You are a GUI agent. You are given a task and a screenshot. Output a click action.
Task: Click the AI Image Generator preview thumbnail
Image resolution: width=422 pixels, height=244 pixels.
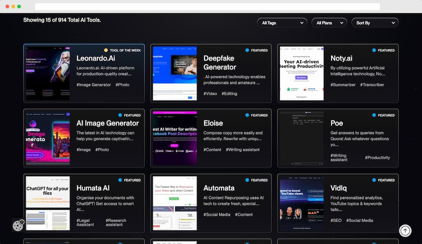click(48, 138)
